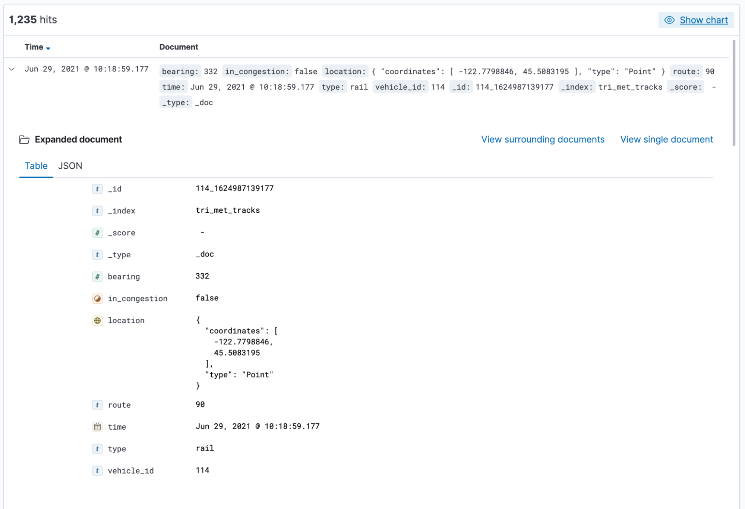Click the number type icon beside bearing
This screenshot has width=745, height=509.
(x=97, y=277)
